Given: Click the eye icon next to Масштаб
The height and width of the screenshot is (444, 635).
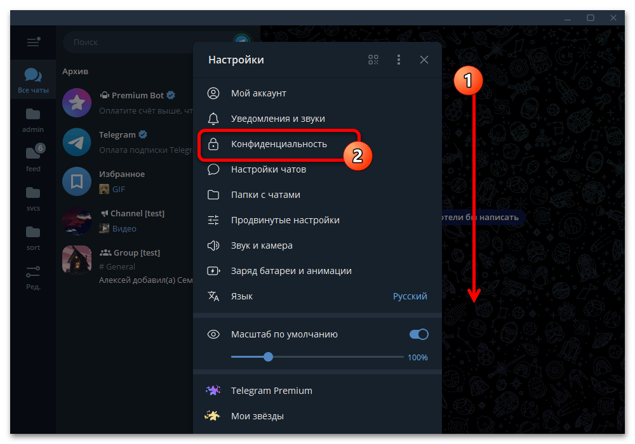Looking at the screenshot, I should (x=213, y=334).
